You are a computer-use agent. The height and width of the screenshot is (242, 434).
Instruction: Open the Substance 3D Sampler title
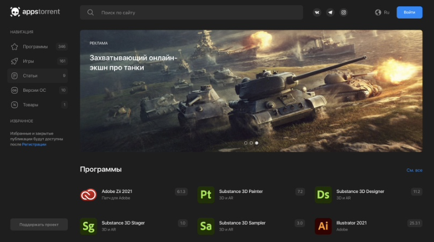click(x=242, y=223)
